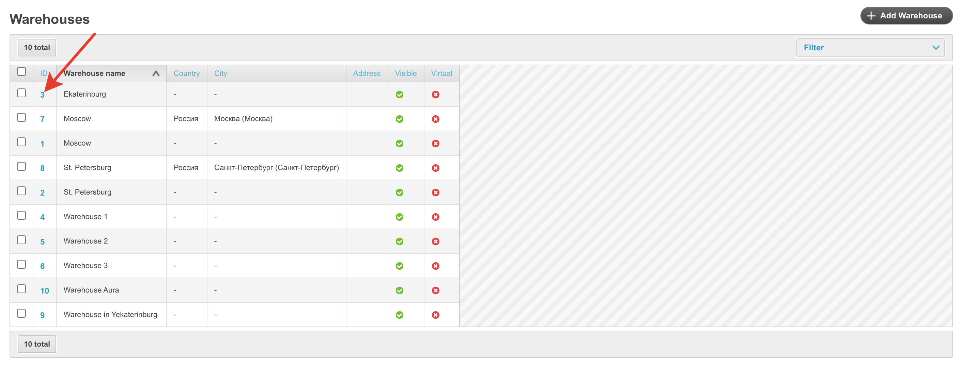Sort table by Country column header

tap(186, 74)
